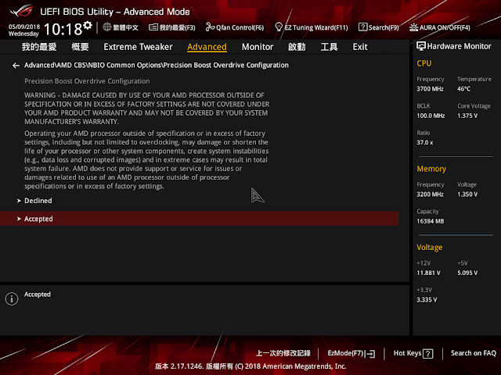This screenshot has height=375, width=501.
Task: Expand the Accepted arrow
Action: (x=19, y=219)
